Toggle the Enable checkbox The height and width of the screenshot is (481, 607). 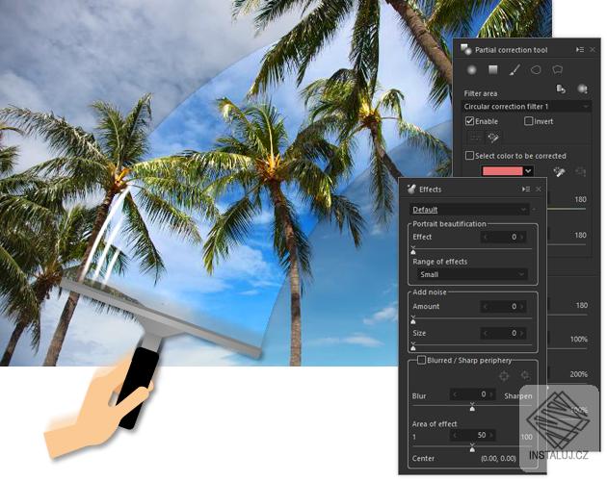469,121
